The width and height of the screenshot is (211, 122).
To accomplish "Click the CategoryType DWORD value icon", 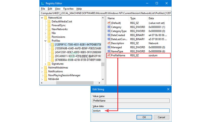I will pos(109,31).
